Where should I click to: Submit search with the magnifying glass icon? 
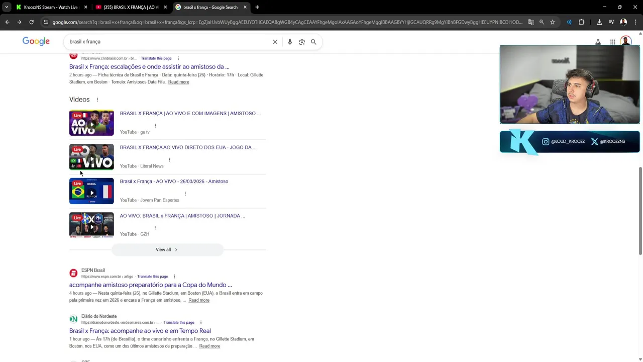[x=313, y=42]
